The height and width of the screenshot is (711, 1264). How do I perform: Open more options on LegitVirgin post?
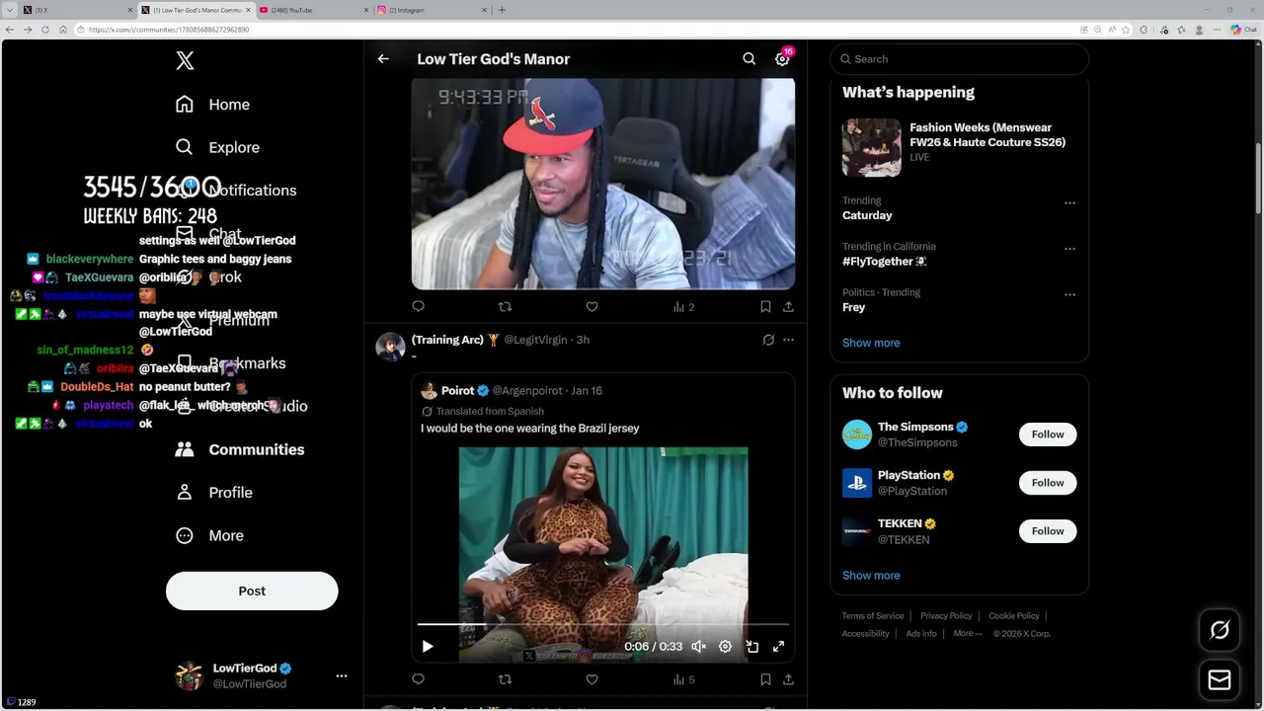pos(788,340)
